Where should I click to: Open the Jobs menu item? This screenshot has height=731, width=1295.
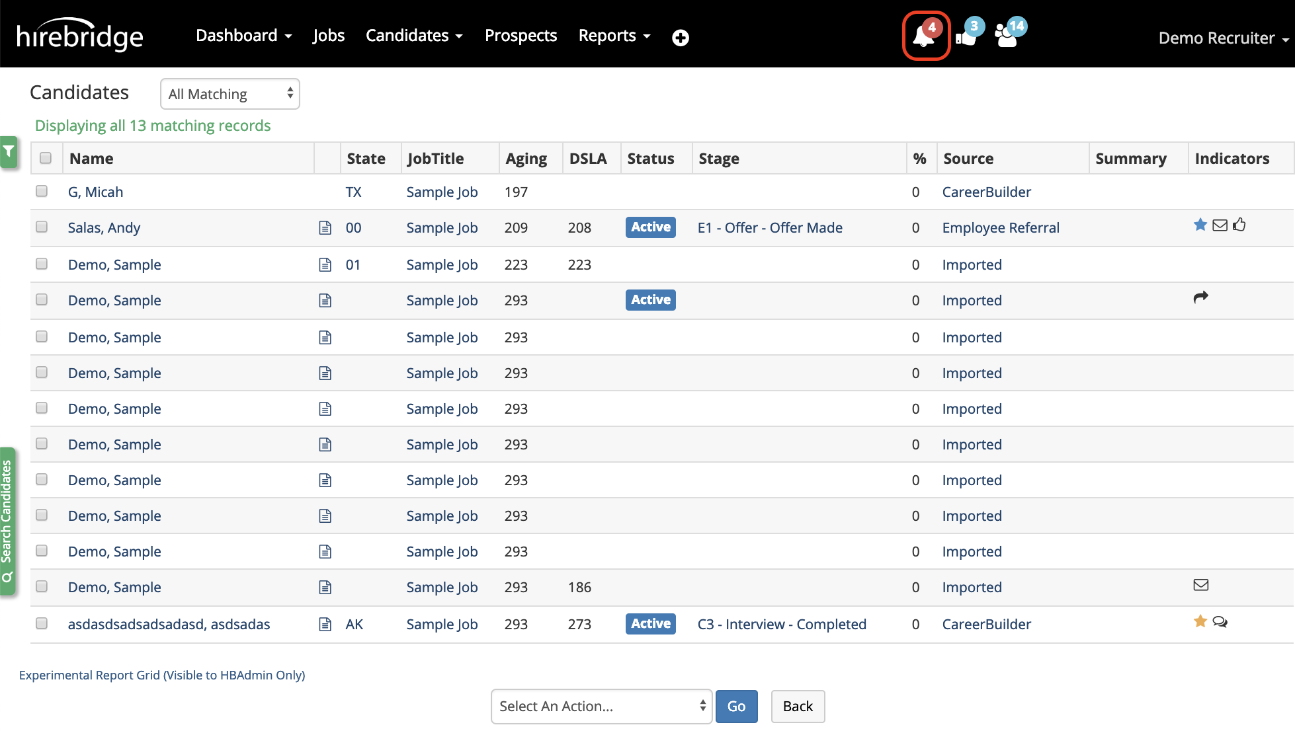point(328,36)
